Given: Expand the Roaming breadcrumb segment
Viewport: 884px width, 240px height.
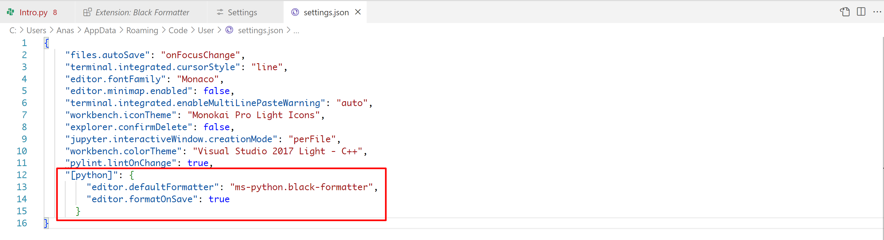Looking at the screenshot, I should pos(142,31).
